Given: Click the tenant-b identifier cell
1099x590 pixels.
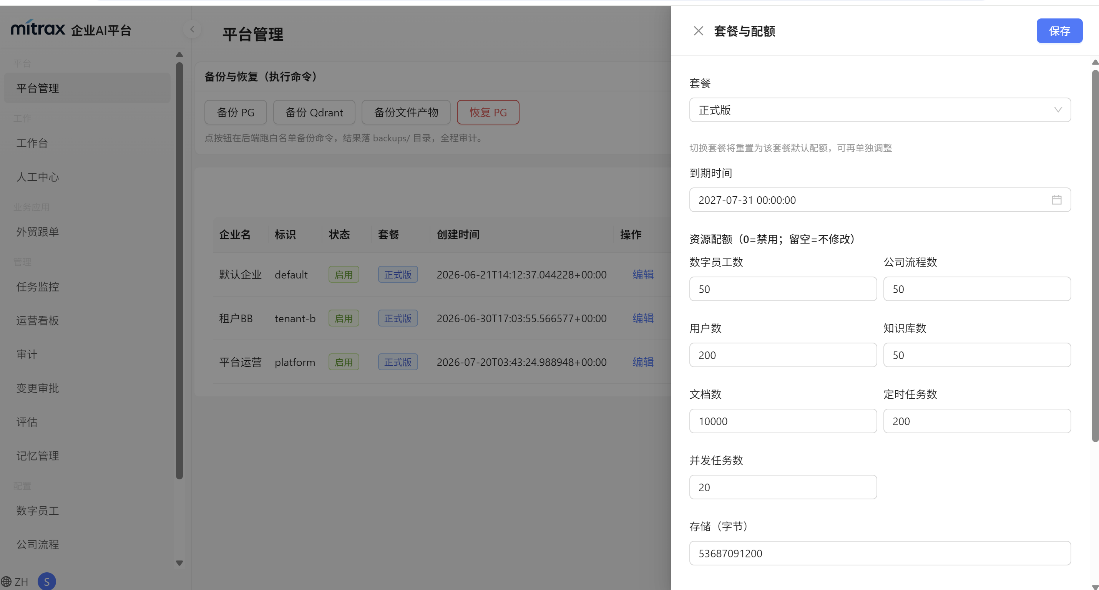Looking at the screenshot, I should [x=295, y=318].
